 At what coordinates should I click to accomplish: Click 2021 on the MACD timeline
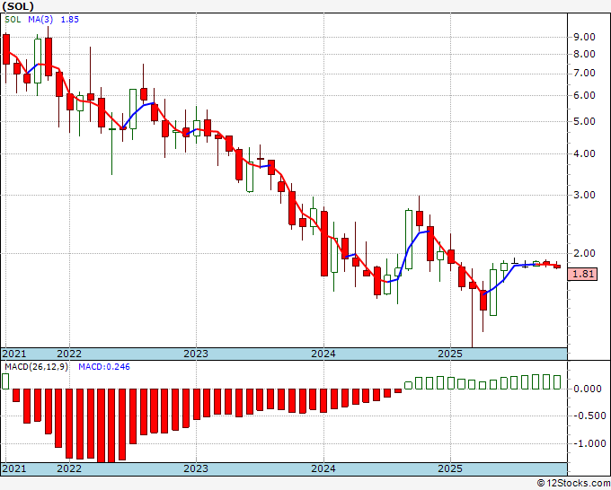[x=14, y=468]
